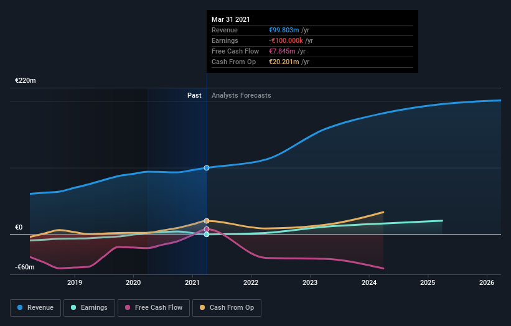The image size is (511, 326).
Task: Click the earnings value -€100.000k in tooltip
Action: (x=286, y=40)
